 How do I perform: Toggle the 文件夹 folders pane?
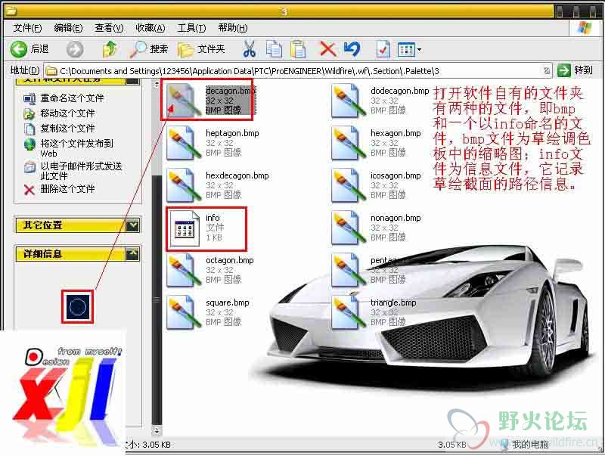201,49
